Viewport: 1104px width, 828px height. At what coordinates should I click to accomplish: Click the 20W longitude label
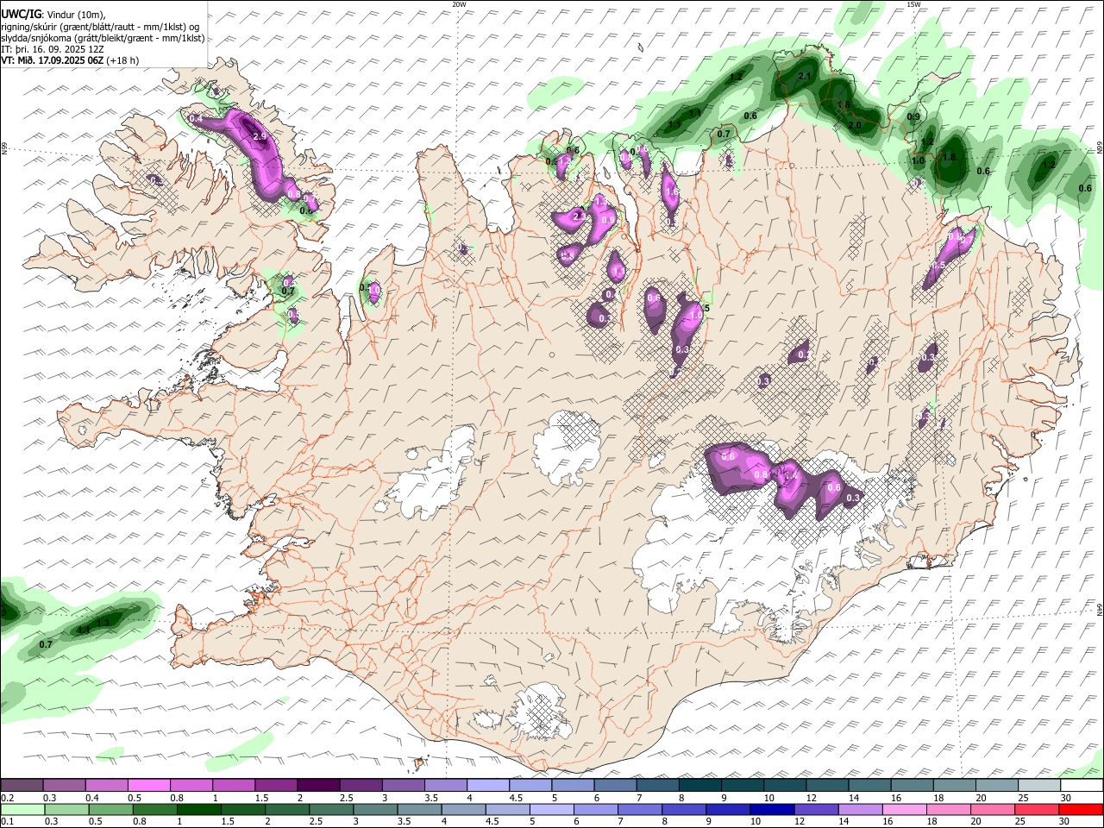pos(460,4)
